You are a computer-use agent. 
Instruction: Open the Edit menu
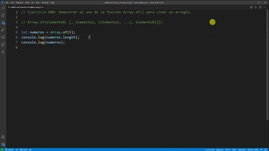[12, 3]
